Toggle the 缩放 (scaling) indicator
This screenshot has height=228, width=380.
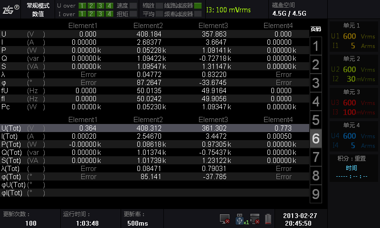click(x=159, y=6)
